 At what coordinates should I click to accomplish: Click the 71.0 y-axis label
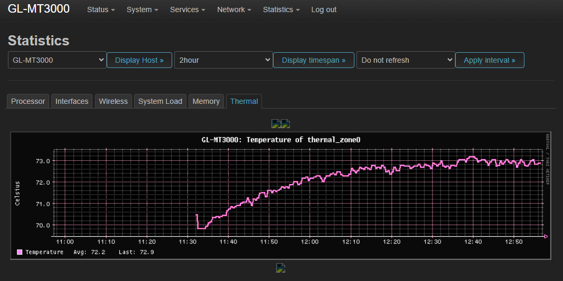[x=42, y=204]
